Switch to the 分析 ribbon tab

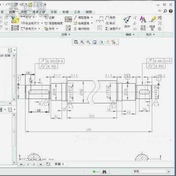(54, 12)
